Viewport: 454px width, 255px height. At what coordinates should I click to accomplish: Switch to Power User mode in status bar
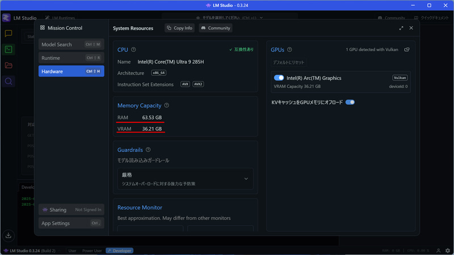point(92,250)
